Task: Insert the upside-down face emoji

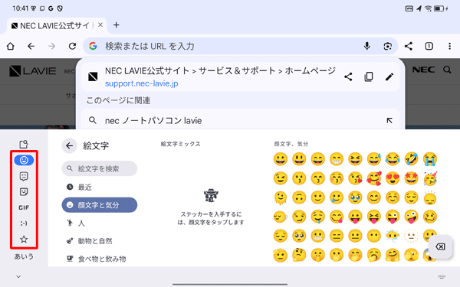Action: 299,197
